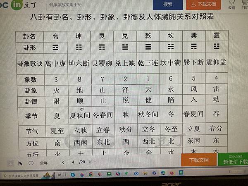The height and width of the screenshot is (186, 248).
Task: Click the 巽下断 cell
Action: coord(194,62)
